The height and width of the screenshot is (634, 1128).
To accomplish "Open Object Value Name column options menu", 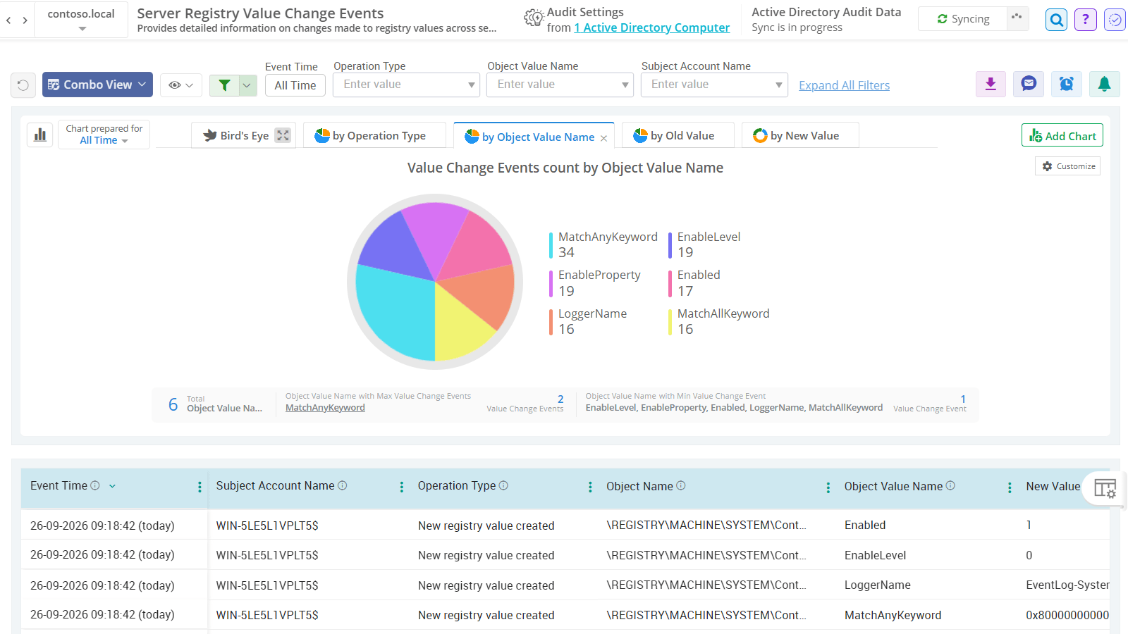I will click(1010, 487).
